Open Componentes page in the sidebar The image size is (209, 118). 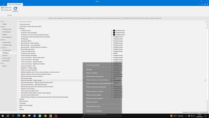pos(7,42)
